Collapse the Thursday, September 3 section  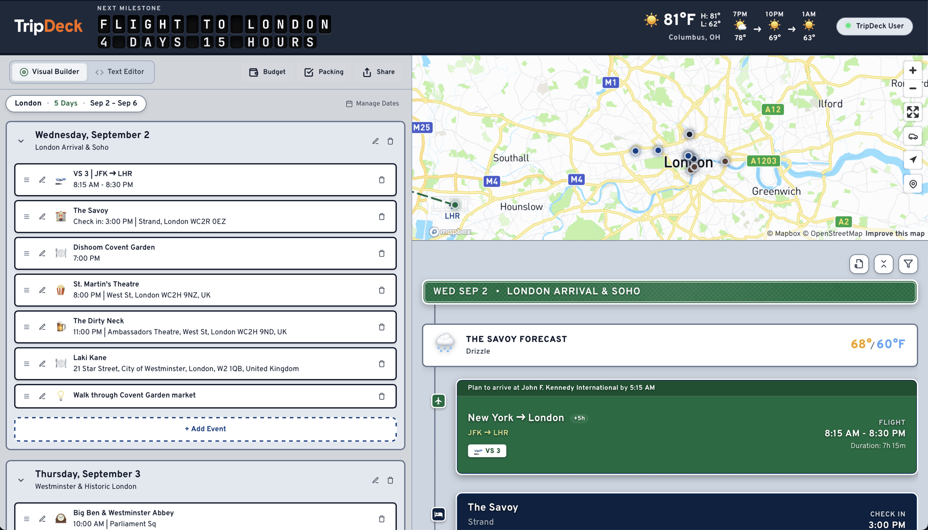coord(21,480)
